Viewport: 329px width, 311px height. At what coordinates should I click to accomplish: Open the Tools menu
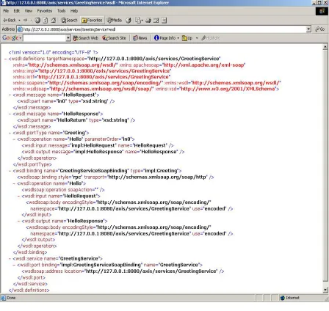[61, 11]
